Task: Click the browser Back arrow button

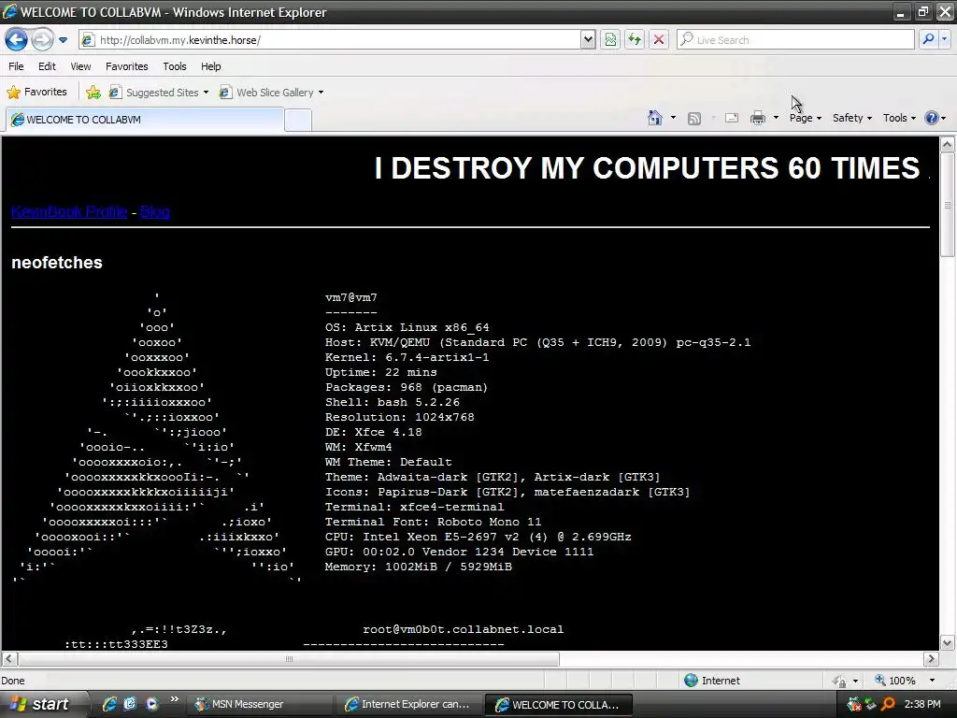Action: (16, 39)
